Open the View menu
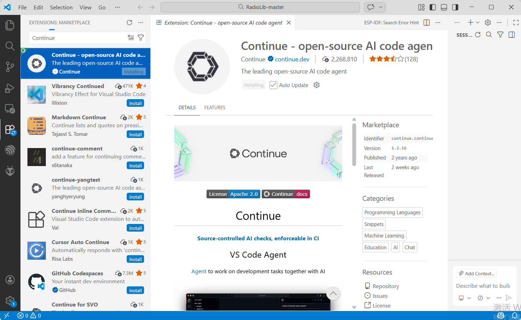 85,7
